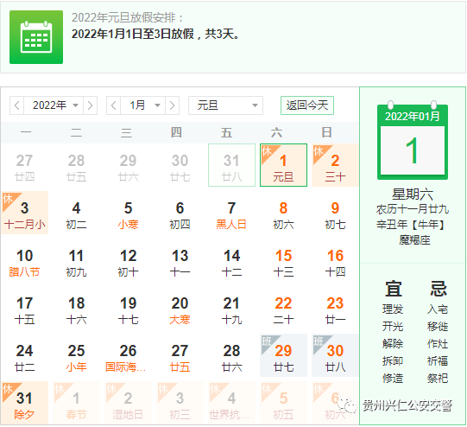Select February 5 初五 date cell

tap(283, 403)
